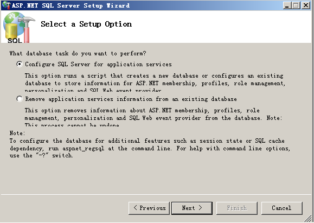Click the 'Configure SQL Server for application services' label
Screen dimensions: 314x223
coord(98,65)
